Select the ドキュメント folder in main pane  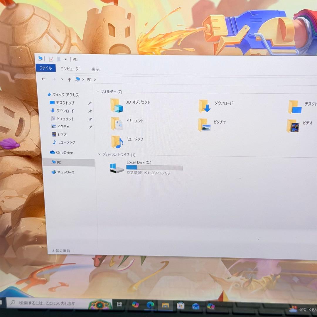(x=127, y=124)
